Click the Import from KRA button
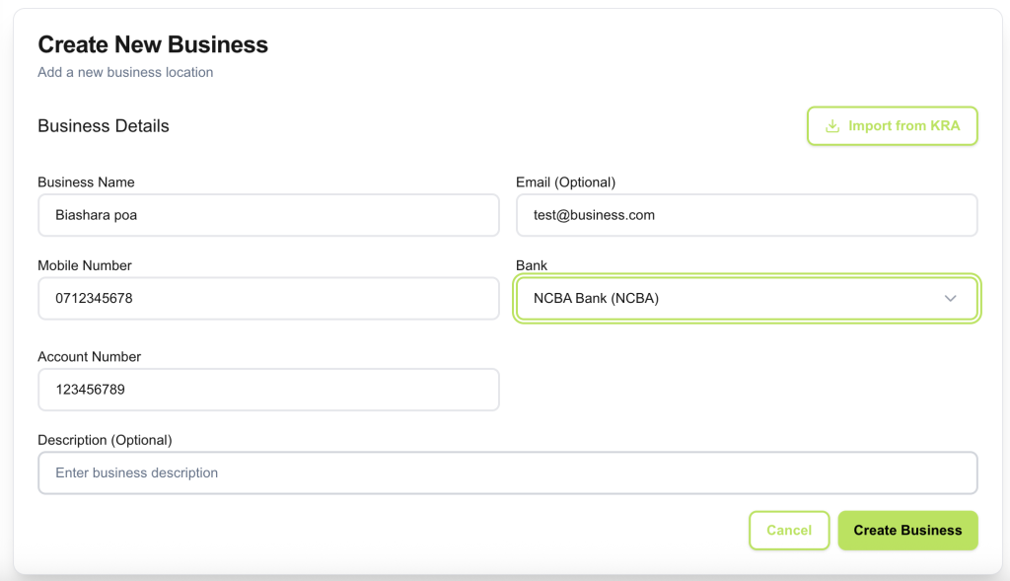1010x581 pixels. (x=892, y=125)
